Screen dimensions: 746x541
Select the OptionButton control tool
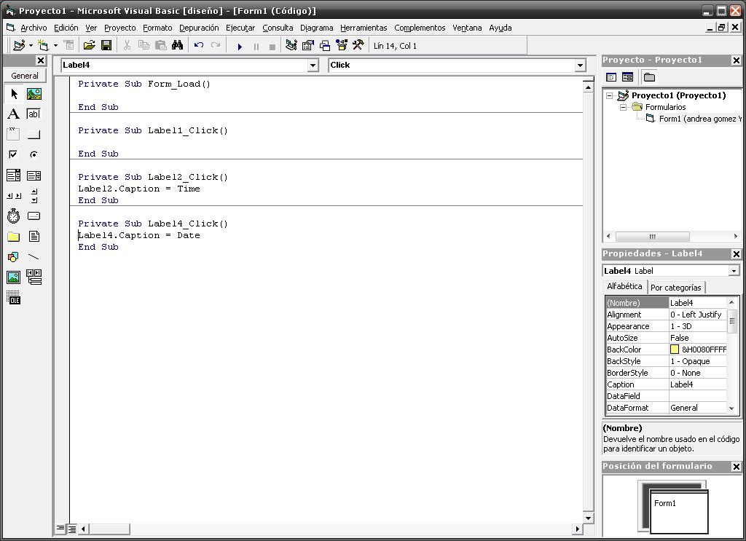coord(34,154)
